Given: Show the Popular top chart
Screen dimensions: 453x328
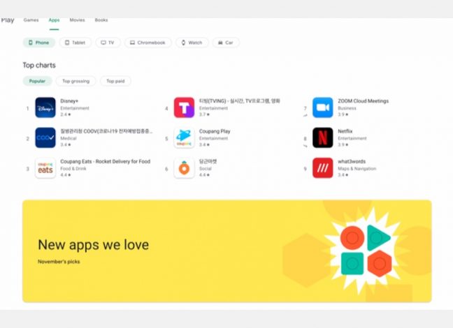Looking at the screenshot, I should click(38, 81).
